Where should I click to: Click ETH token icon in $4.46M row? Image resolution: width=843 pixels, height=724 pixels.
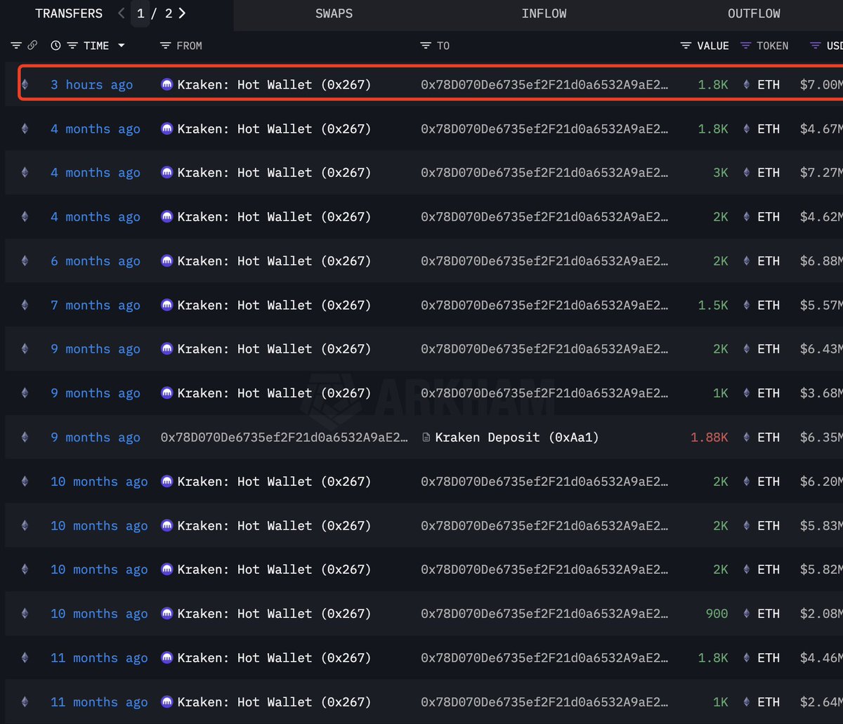(747, 658)
